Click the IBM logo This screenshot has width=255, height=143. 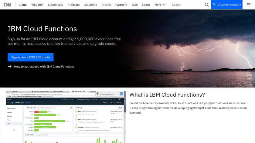tap(7, 5)
